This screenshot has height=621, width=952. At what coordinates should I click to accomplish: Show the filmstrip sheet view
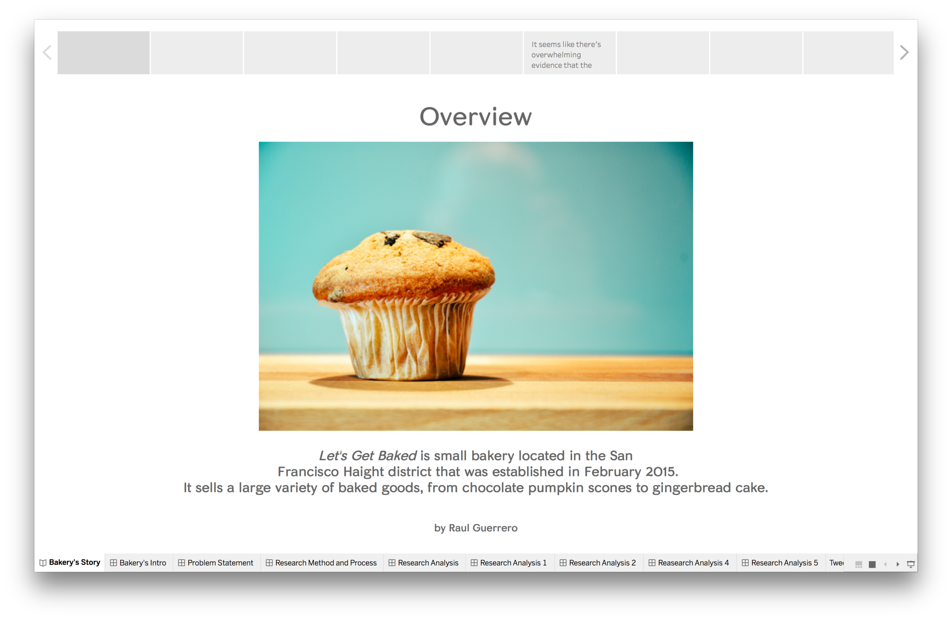tap(859, 564)
